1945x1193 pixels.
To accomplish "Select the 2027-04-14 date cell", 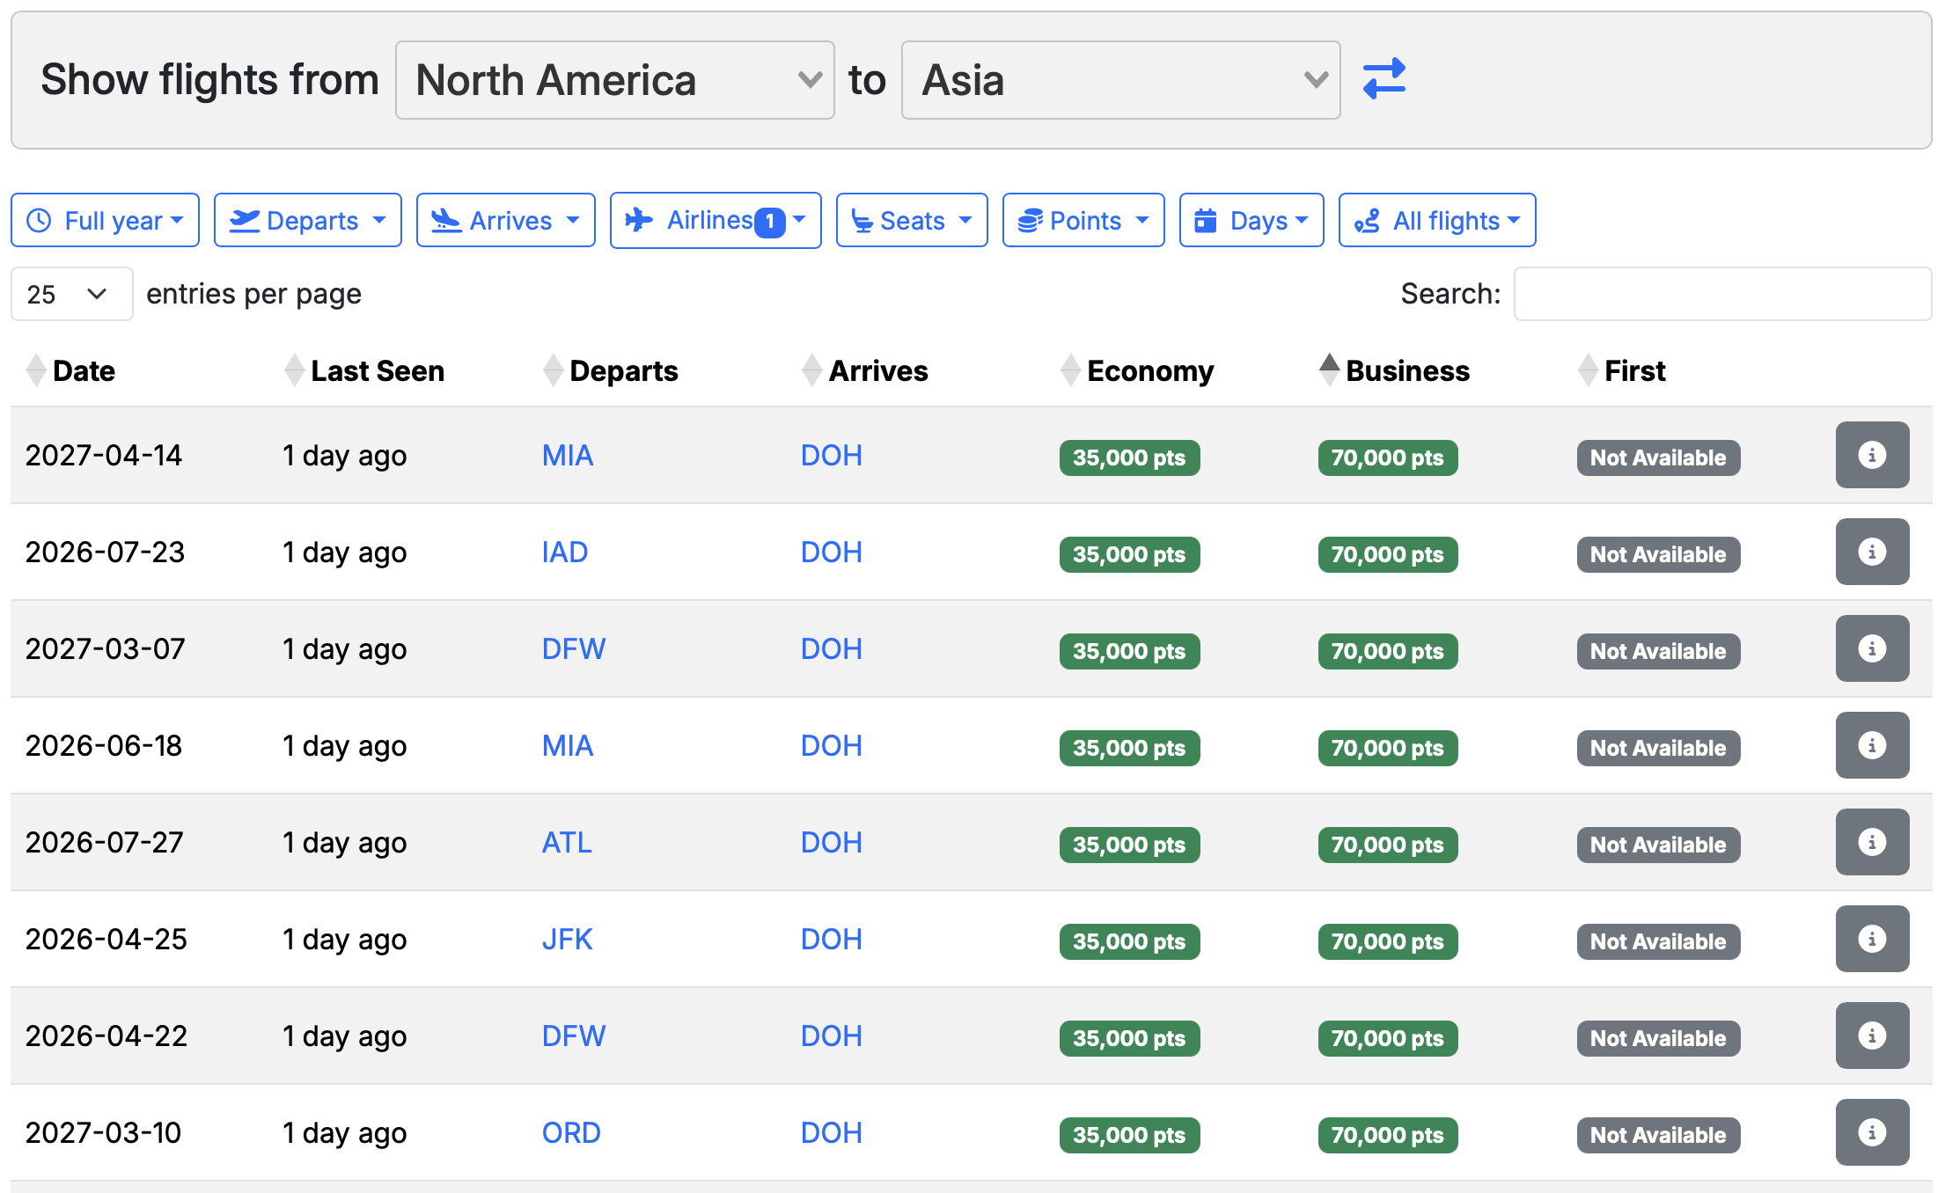I will tap(103, 455).
